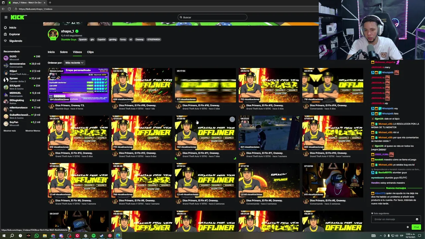Open video 'Dios Primero, El Fin #5, Oneway.'
The image size is (425, 239).
(x=333, y=180)
